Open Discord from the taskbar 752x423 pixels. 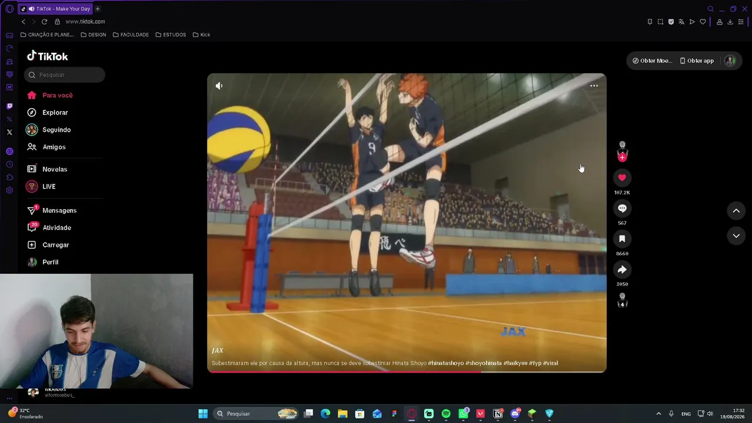point(515,414)
